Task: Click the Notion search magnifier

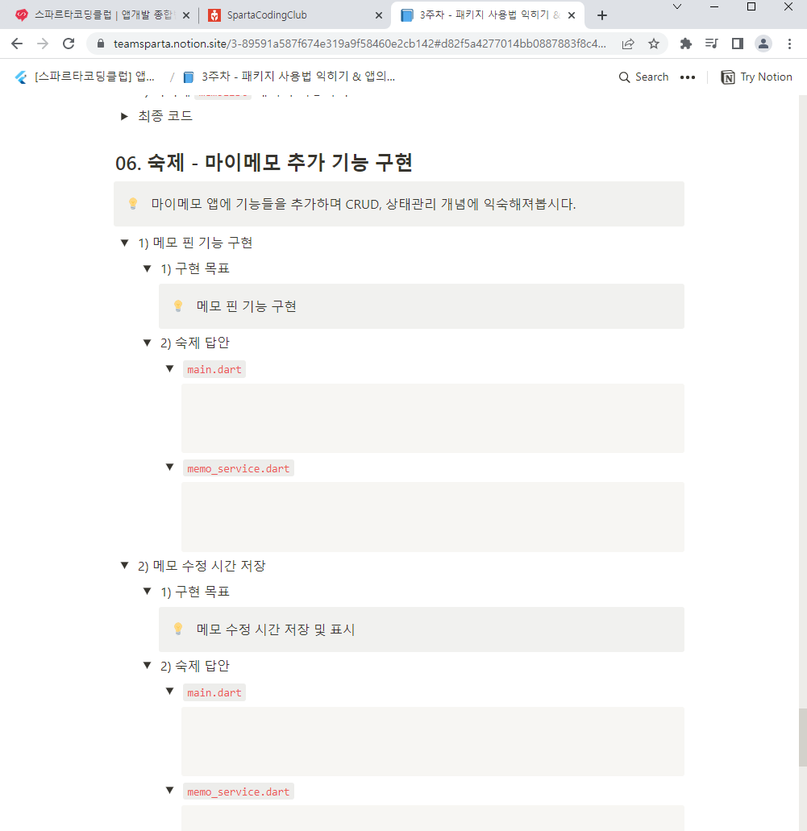Action: [625, 77]
